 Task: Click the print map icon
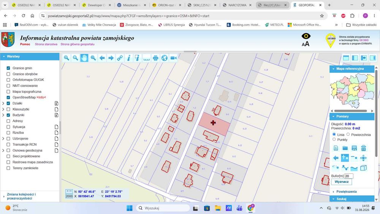click(x=155, y=58)
